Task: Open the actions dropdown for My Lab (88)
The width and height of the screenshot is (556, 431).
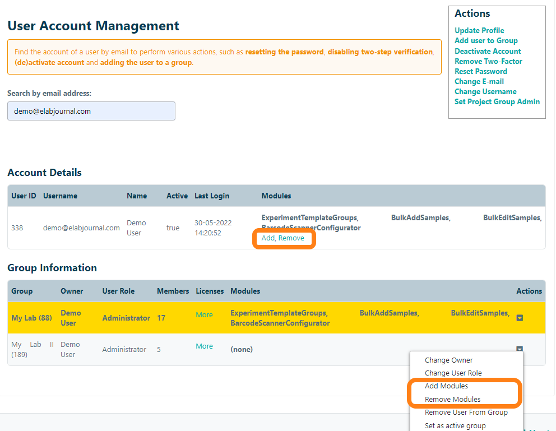Action: pyautogui.click(x=520, y=318)
